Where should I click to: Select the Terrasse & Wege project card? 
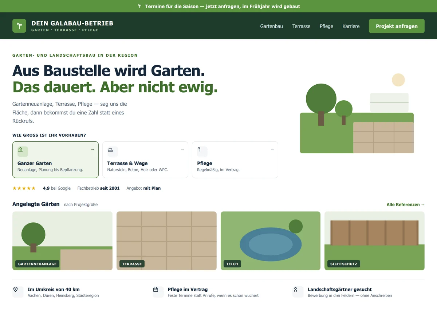145,160
